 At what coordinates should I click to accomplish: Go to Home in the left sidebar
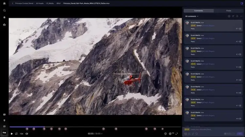click(x=4, y=3)
